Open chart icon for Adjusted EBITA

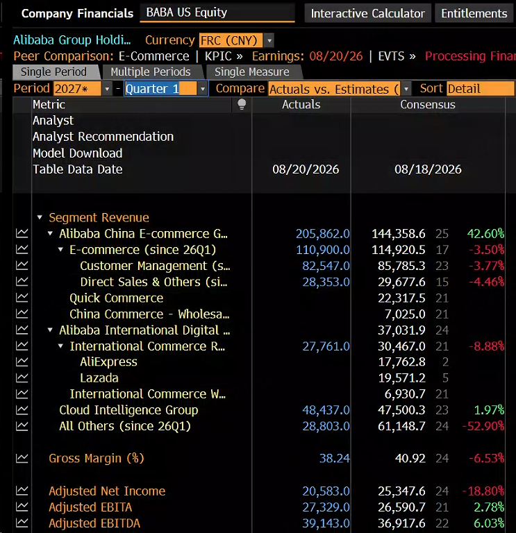pos(22,507)
